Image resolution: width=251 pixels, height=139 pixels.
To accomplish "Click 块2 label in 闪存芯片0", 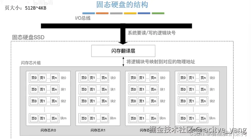I will [x=63, y=101].
